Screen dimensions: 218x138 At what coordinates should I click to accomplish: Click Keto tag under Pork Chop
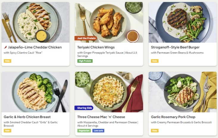(x=155, y=131)
